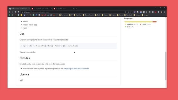Click the scrollbar down arrow

click(x=166, y=87)
